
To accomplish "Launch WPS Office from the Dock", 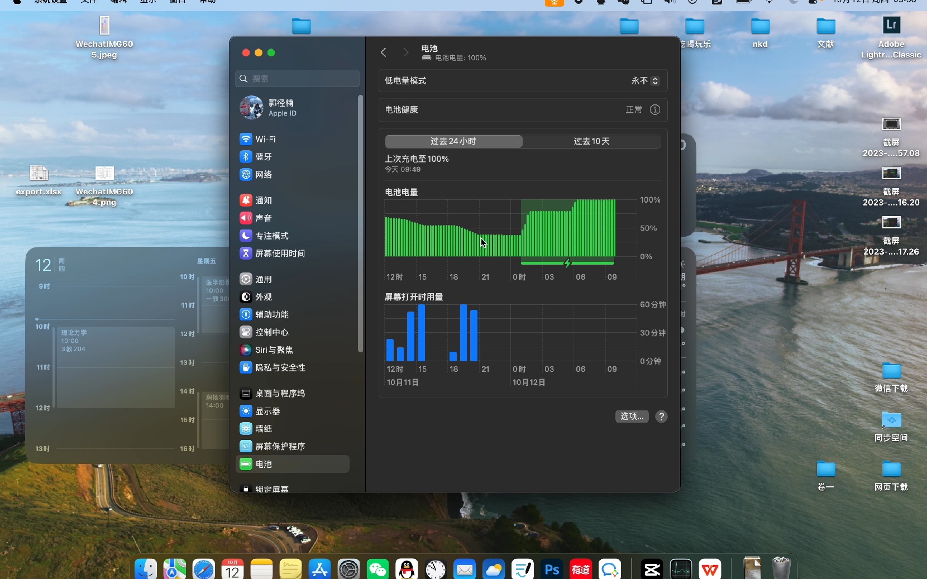I will (x=710, y=570).
